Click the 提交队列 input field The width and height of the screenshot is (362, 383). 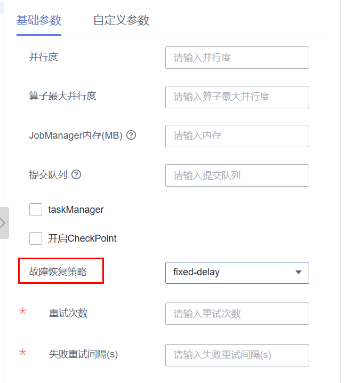pyautogui.click(x=237, y=175)
